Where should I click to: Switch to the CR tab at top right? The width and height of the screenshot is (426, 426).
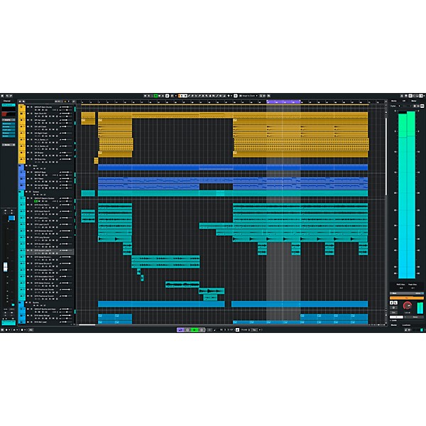point(404,101)
